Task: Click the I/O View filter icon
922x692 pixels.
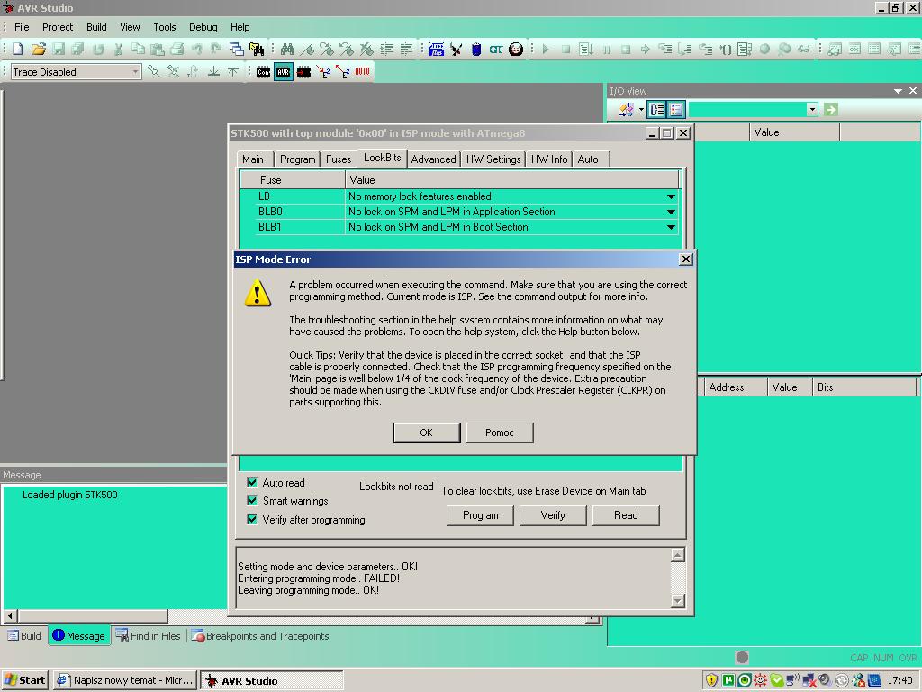Action: coord(627,109)
